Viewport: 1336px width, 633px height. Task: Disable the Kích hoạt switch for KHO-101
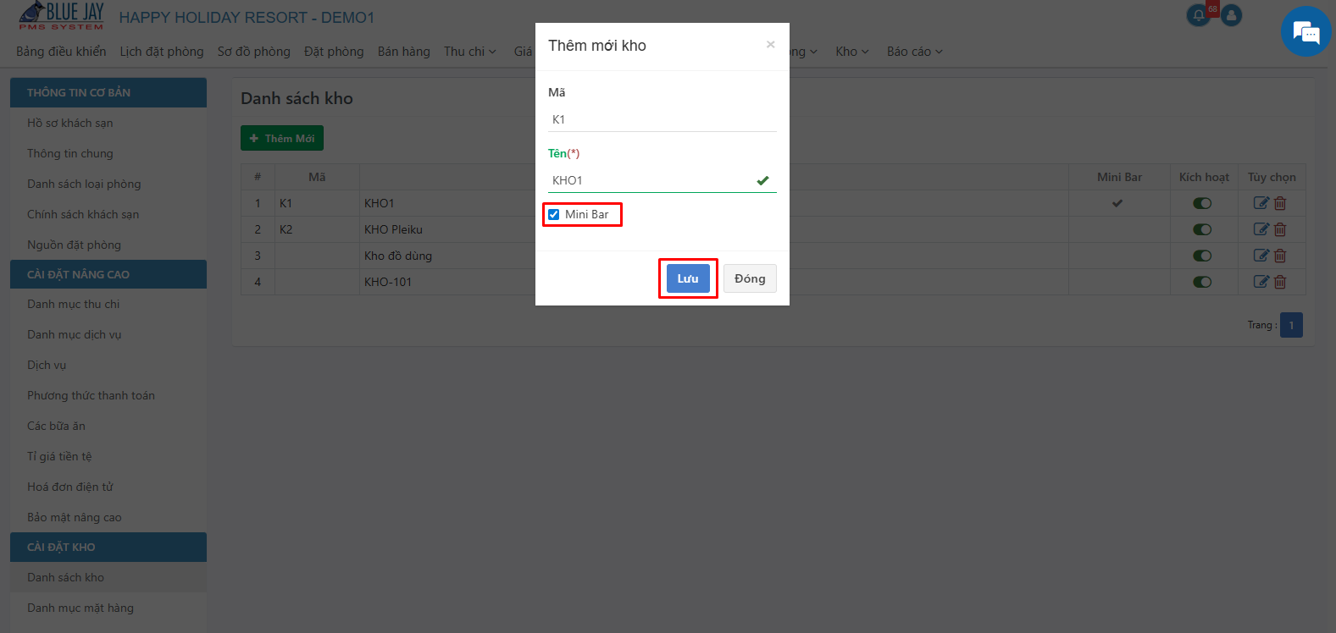click(x=1202, y=282)
